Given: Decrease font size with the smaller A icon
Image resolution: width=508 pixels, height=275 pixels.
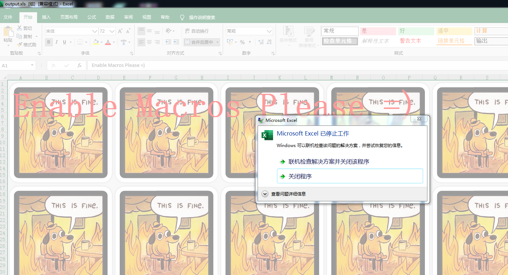Looking at the screenshot, I should (x=129, y=31).
